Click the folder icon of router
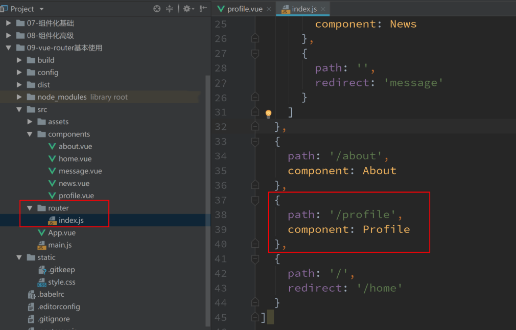Screen dimensions: 516x330 41,208
